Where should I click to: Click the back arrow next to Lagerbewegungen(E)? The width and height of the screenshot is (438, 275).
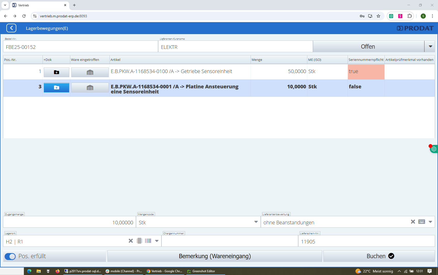11,28
